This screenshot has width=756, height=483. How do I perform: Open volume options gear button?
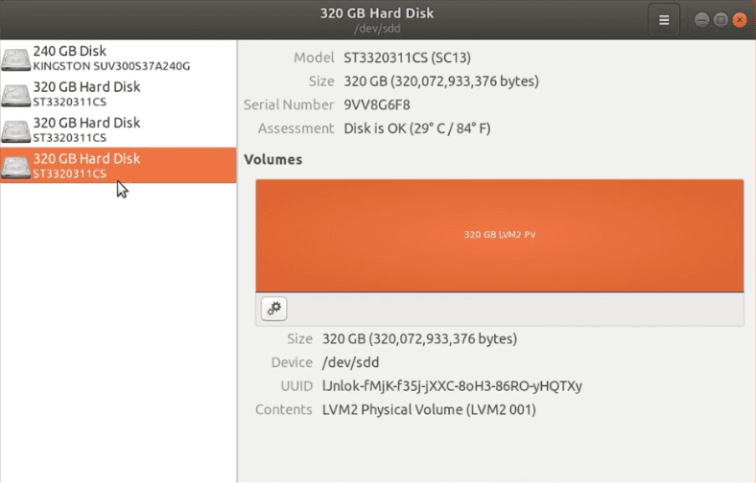tap(273, 309)
